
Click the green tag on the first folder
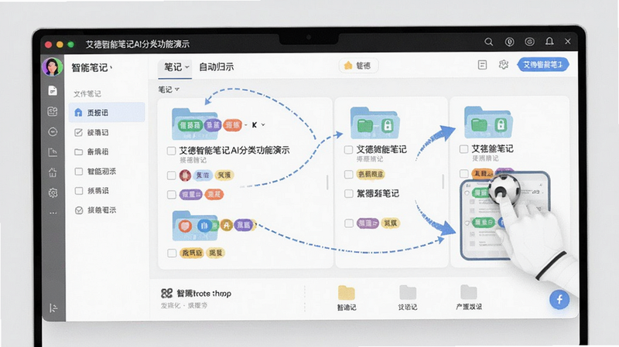190,125
